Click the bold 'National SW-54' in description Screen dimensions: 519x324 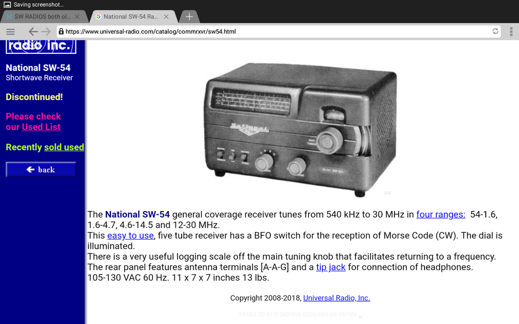(x=138, y=214)
